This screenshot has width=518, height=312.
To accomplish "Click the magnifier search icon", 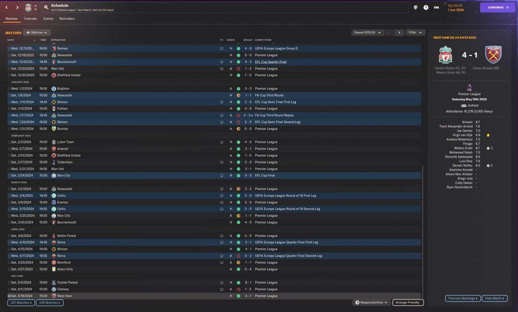I will pos(46,7).
